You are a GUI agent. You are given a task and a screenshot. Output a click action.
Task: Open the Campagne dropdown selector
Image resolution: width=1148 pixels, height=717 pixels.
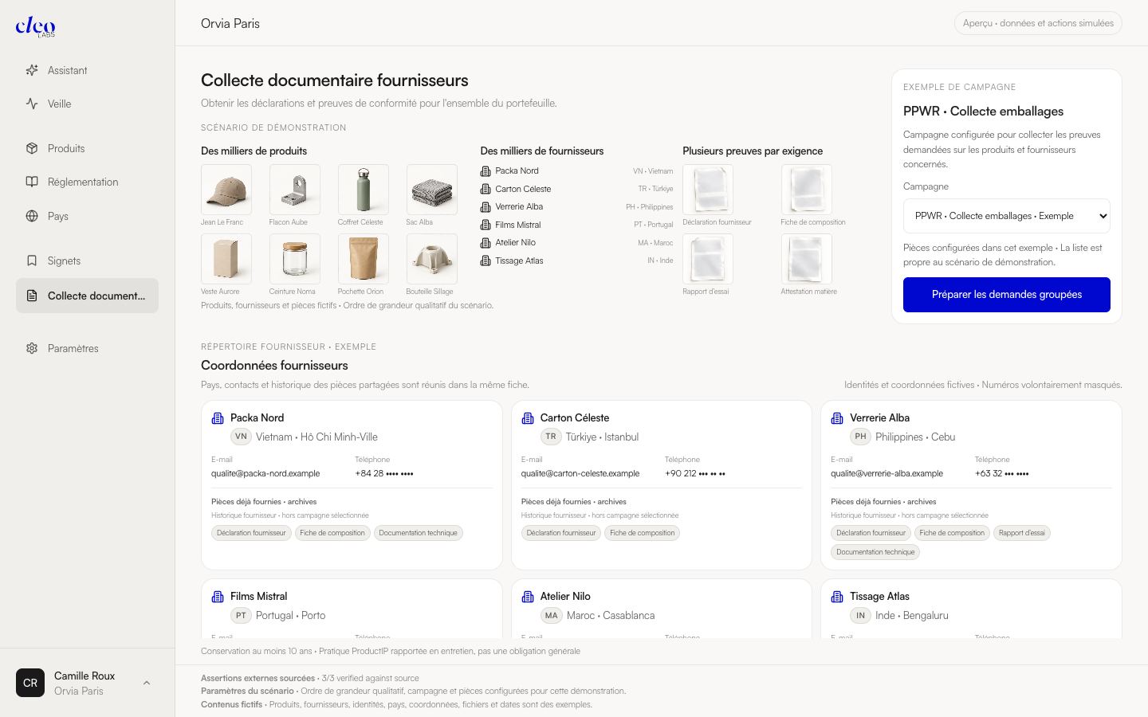(x=1007, y=216)
